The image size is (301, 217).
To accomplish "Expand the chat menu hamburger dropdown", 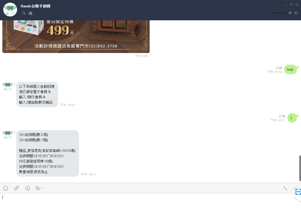I will [x=297, y=13].
